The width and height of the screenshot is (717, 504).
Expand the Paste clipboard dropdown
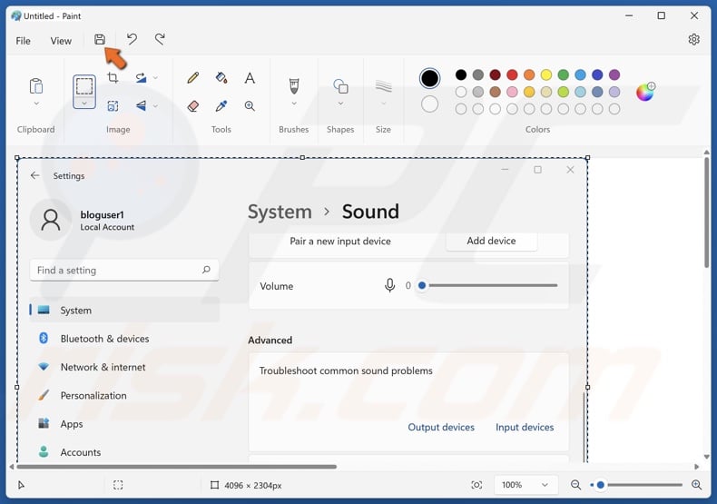36,104
